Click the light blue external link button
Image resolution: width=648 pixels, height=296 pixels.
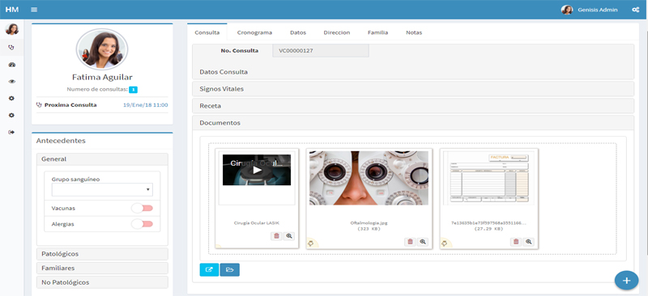[x=209, y=269]
